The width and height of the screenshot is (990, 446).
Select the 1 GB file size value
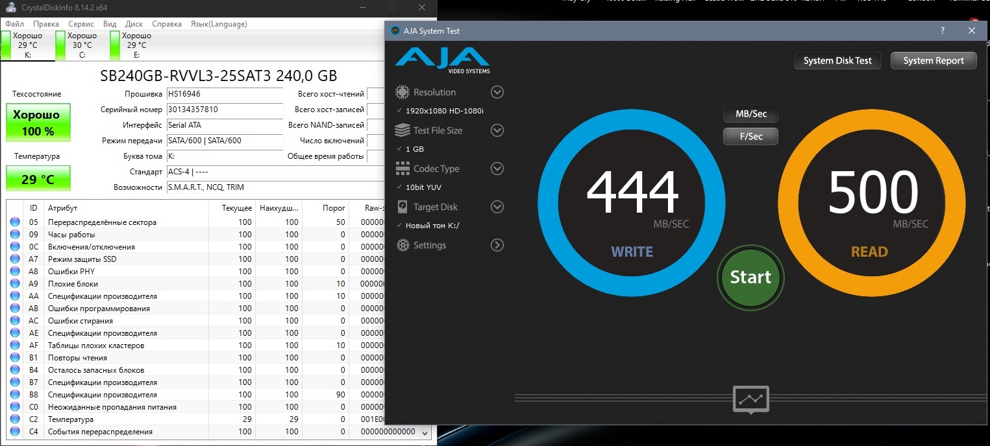pos(415,149)
